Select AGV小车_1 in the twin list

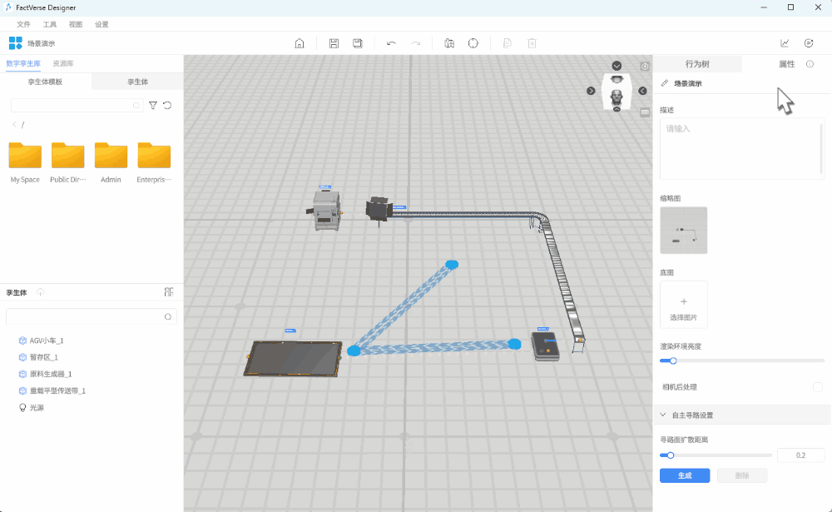[x=47, y=341]
